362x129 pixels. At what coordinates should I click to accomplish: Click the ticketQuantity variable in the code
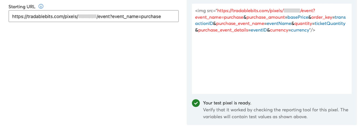[x=330, y=24]
